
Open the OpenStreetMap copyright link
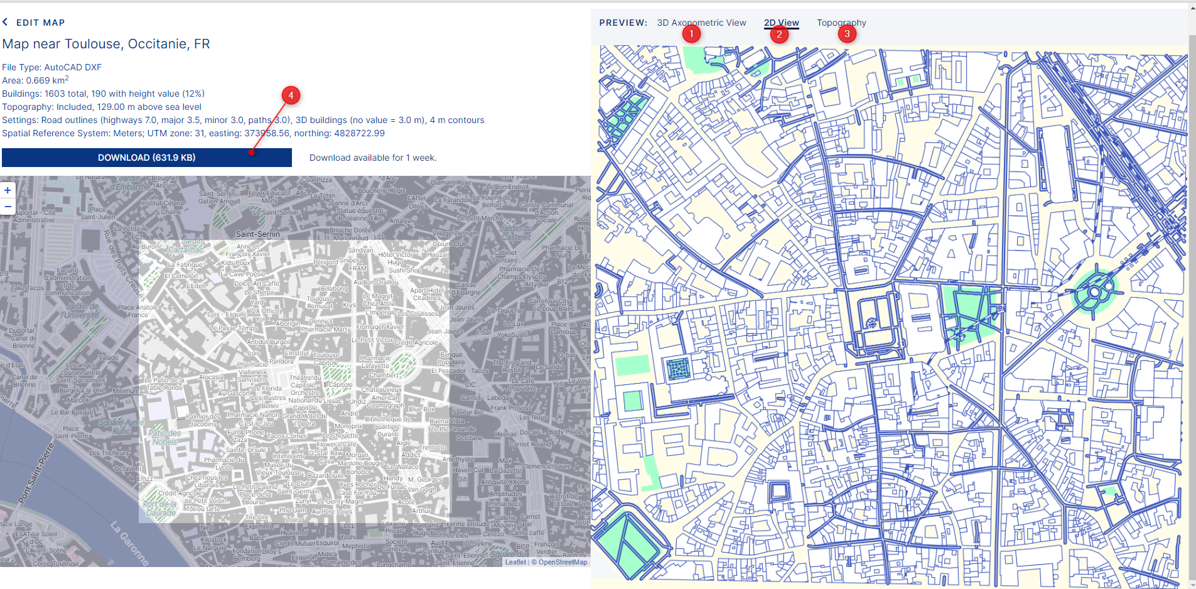point(563,562)
